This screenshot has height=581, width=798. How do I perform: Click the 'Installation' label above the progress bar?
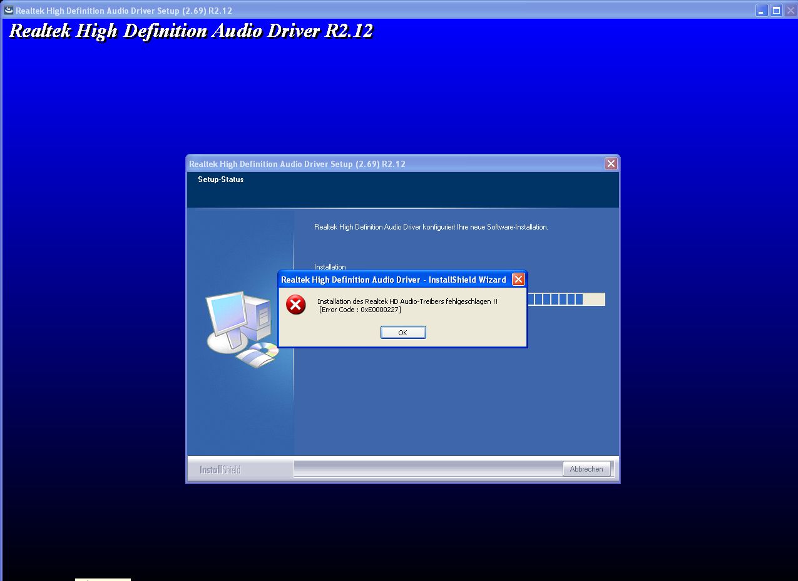(330, 267)
